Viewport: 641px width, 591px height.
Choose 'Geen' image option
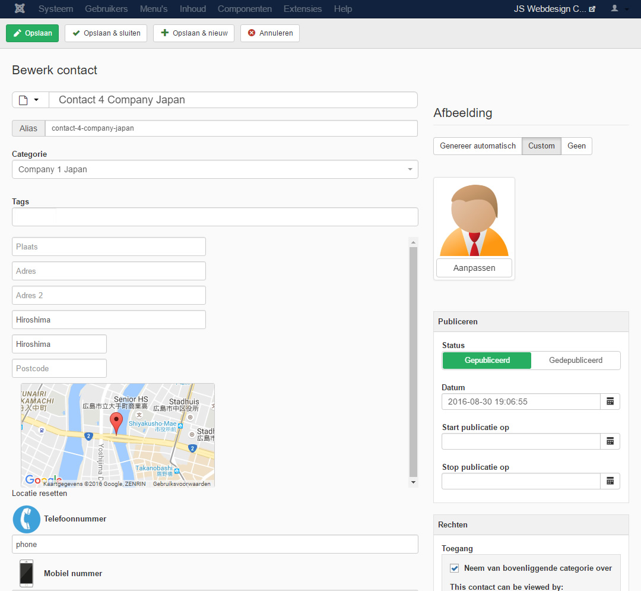[576, 146]
